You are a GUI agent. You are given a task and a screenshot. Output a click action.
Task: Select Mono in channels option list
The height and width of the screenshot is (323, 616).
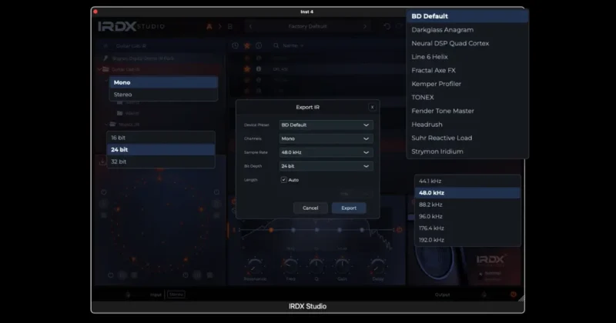163,82
